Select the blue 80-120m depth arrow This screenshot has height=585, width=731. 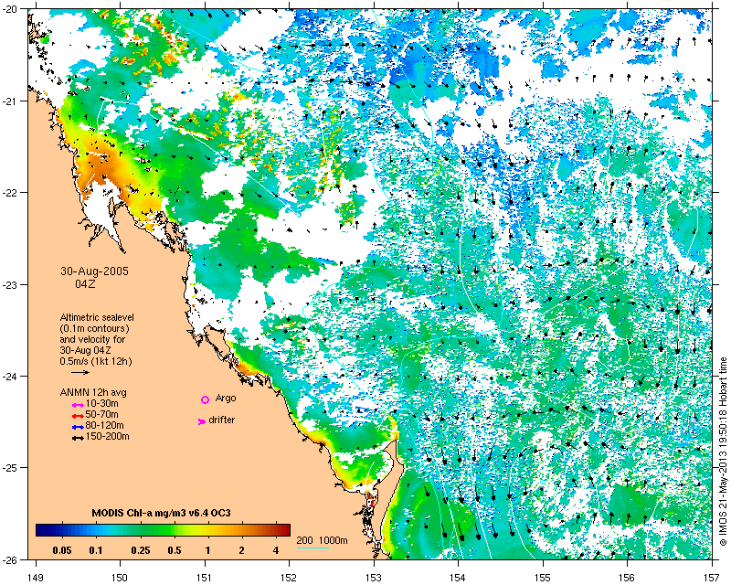pos(78,427)
